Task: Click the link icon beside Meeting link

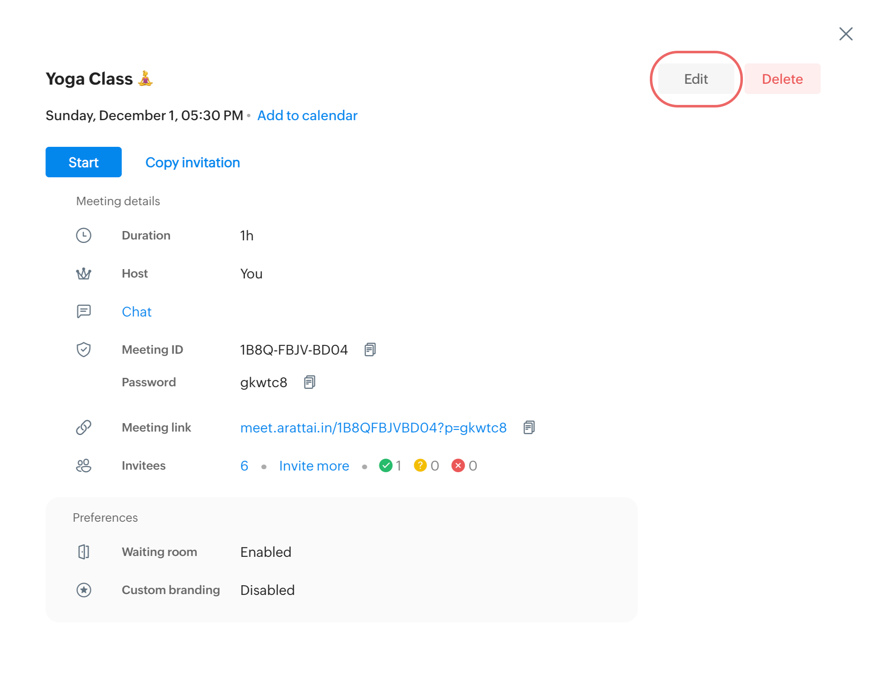Action: [84, 427]
